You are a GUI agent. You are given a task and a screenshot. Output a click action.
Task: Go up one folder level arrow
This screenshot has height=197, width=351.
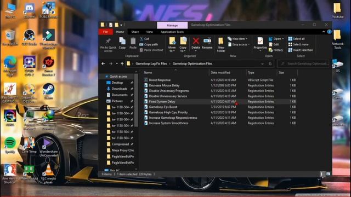coord(122,63)
